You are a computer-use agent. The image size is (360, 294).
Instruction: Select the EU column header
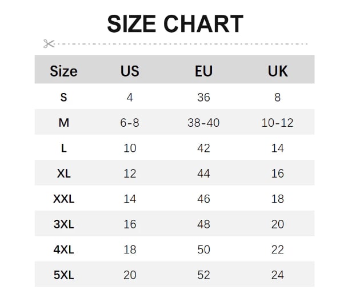pos(203,71)
